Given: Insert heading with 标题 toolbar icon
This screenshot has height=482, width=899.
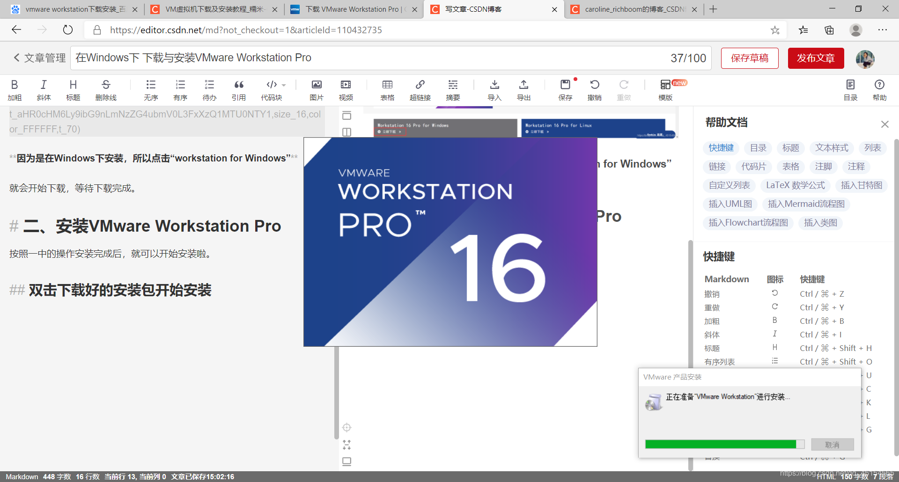Looking at the screenshot, I should coord(73,90).
